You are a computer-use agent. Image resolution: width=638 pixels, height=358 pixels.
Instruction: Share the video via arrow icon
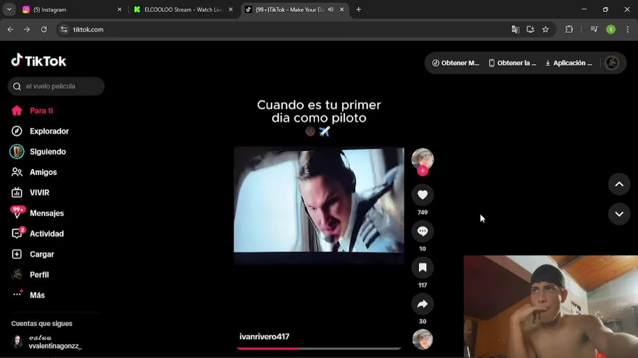[422, 304]
